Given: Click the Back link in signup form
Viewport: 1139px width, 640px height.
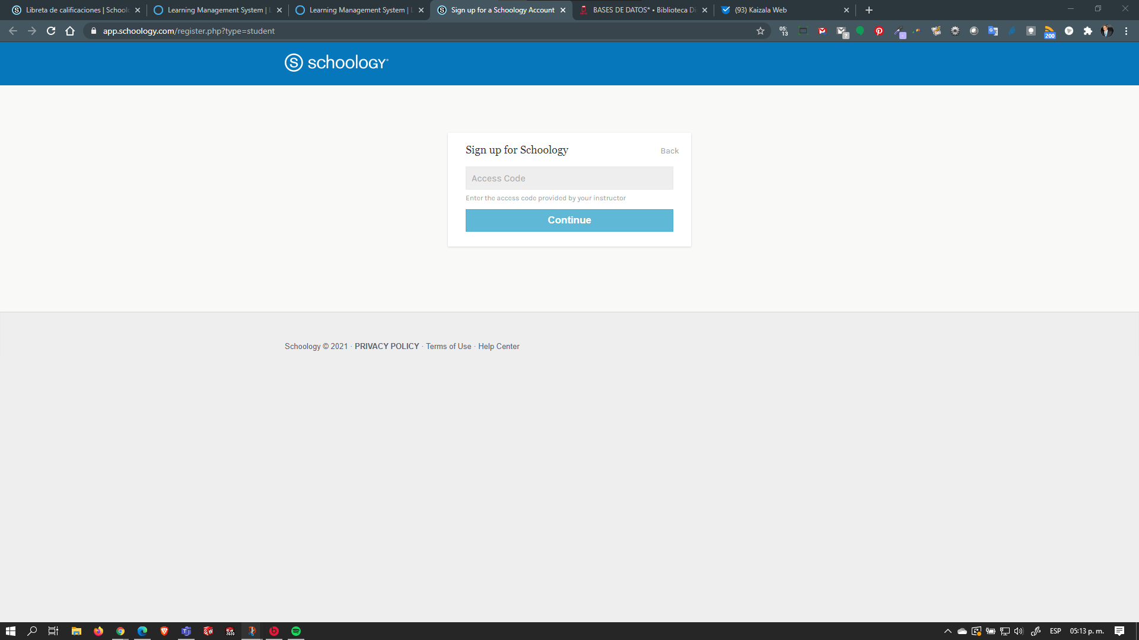Looking at the screenshot, I should coord(669,151).
